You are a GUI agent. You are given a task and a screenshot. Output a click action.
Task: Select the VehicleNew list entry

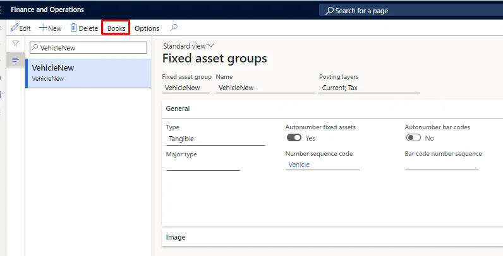tap(88, 73)
